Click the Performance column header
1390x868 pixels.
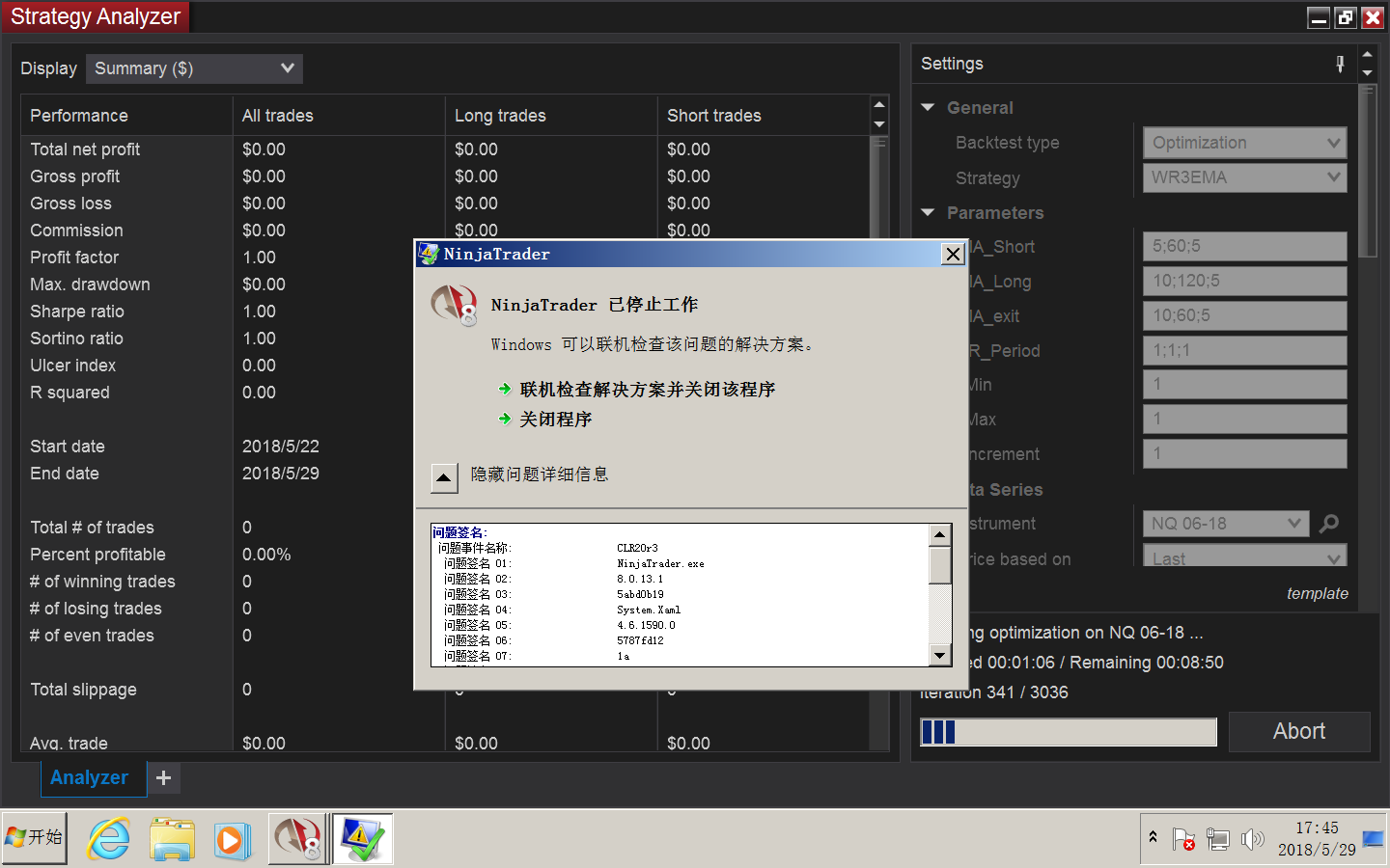point(126,116)
